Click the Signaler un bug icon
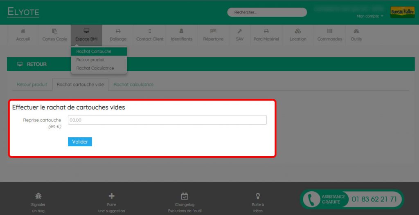This screenshot has height=215, width=419. (38, 196)
